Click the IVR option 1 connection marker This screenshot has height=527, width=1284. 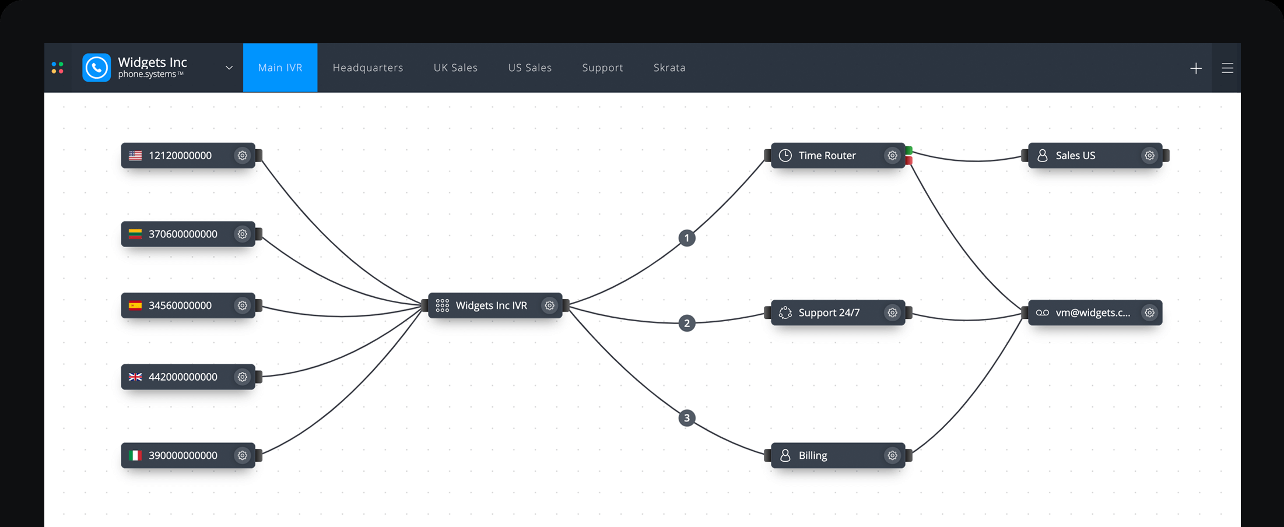pos(687,238)
